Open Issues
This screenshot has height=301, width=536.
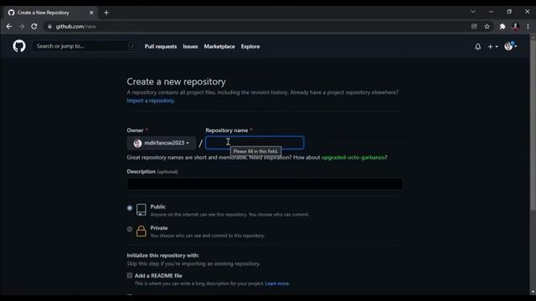coord(190,47)
